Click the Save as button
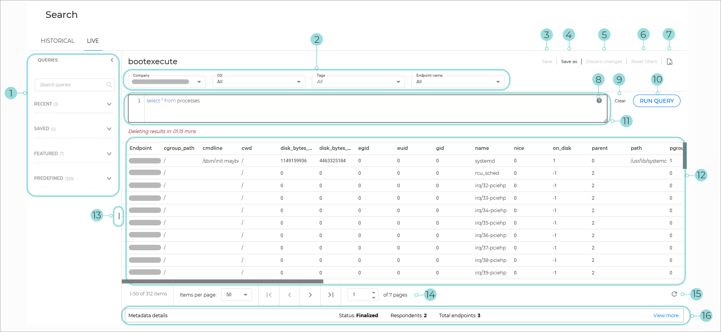This screenshot has height=332, width=721. click(569, 61)
